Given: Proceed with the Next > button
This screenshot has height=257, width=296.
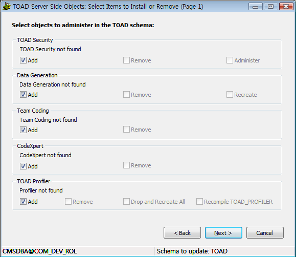Looking at the screenshot, I should point(223,233).
